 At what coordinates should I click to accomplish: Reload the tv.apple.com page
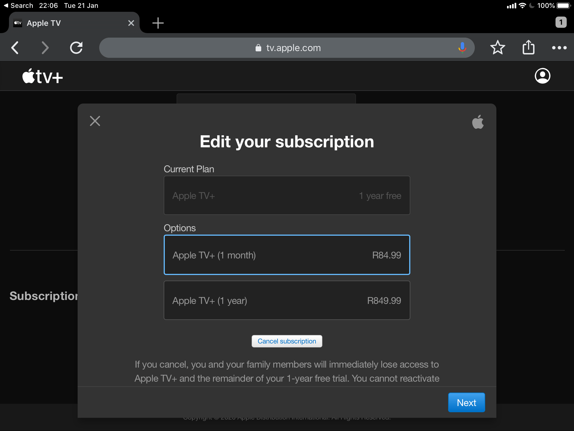pos(76,48)
